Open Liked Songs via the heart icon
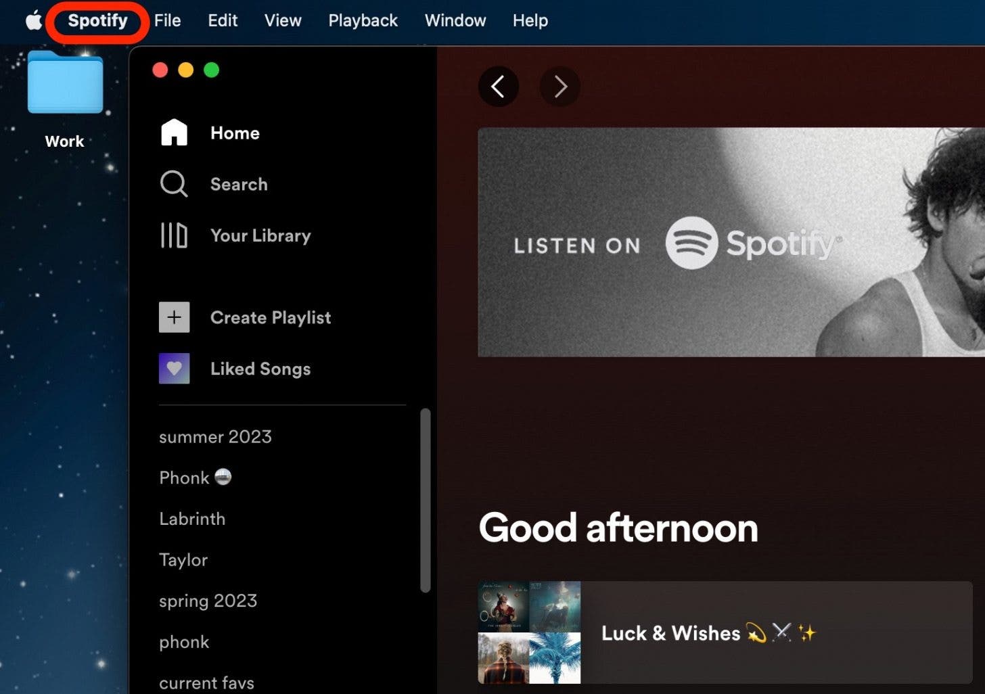This screenshot has width=985, height=694. (x=174, y=369)
